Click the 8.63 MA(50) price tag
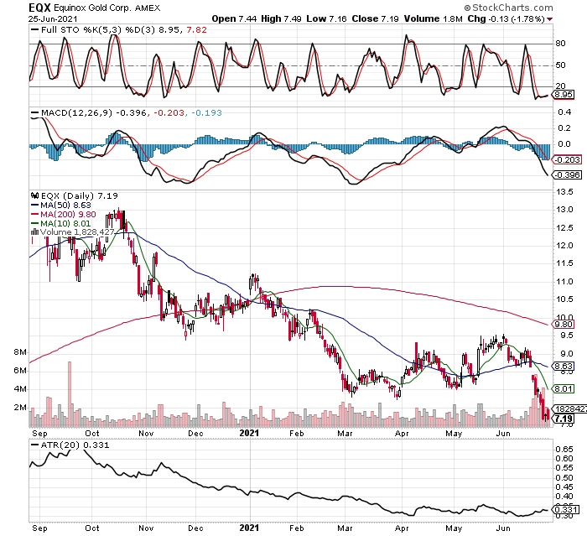Screen dimensions: 587x536 pos(564,366)
